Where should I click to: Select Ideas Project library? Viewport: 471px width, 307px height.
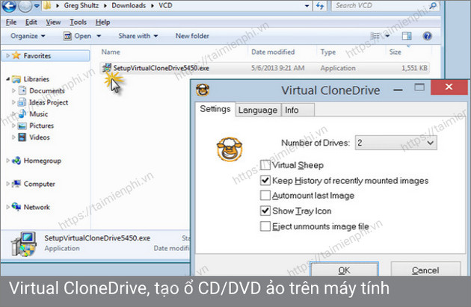[x=49, y=102]
